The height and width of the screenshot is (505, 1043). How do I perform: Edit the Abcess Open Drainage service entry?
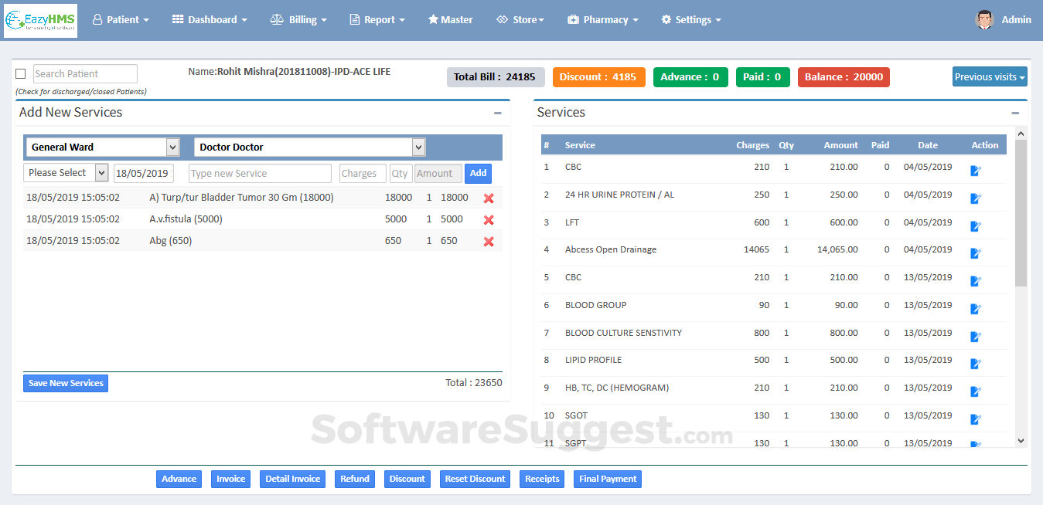pos(976,253)
